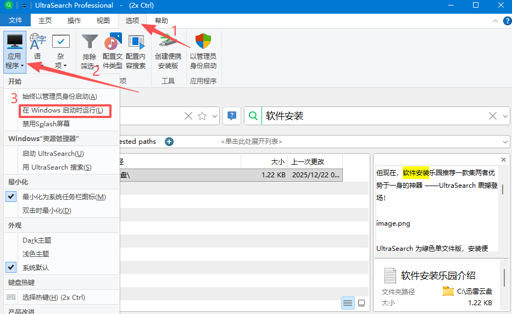Viewport: 512px width, 314px height.
Task: Click the blue question mark help button
Action: pyautogui.click(x=232, y=116)
